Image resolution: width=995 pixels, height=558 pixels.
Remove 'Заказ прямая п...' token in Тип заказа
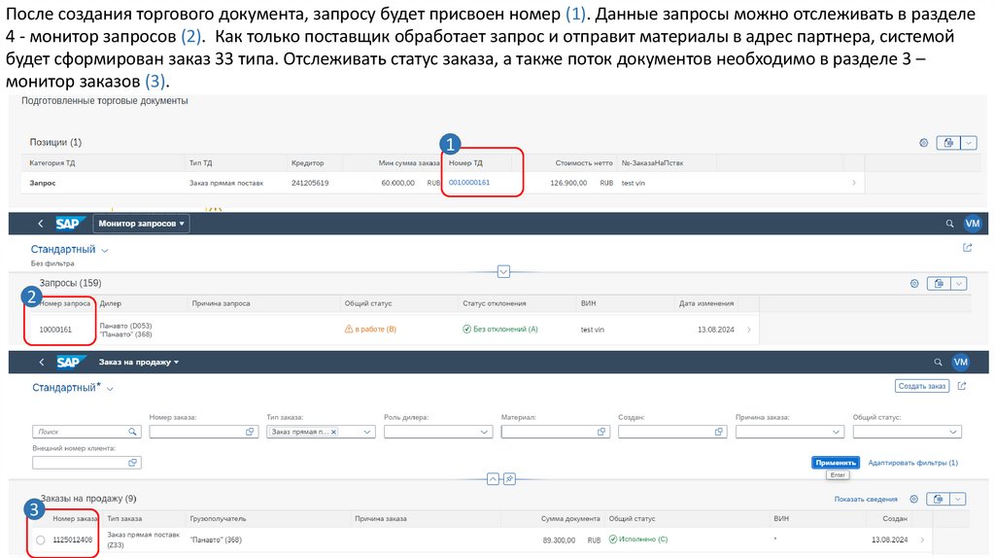[334, 432]
